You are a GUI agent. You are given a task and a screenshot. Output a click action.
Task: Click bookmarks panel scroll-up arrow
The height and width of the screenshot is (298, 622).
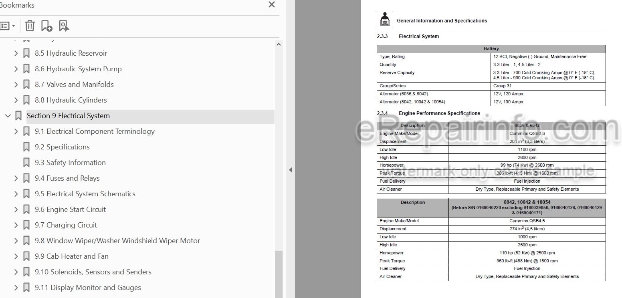click(x=279, y=44)
